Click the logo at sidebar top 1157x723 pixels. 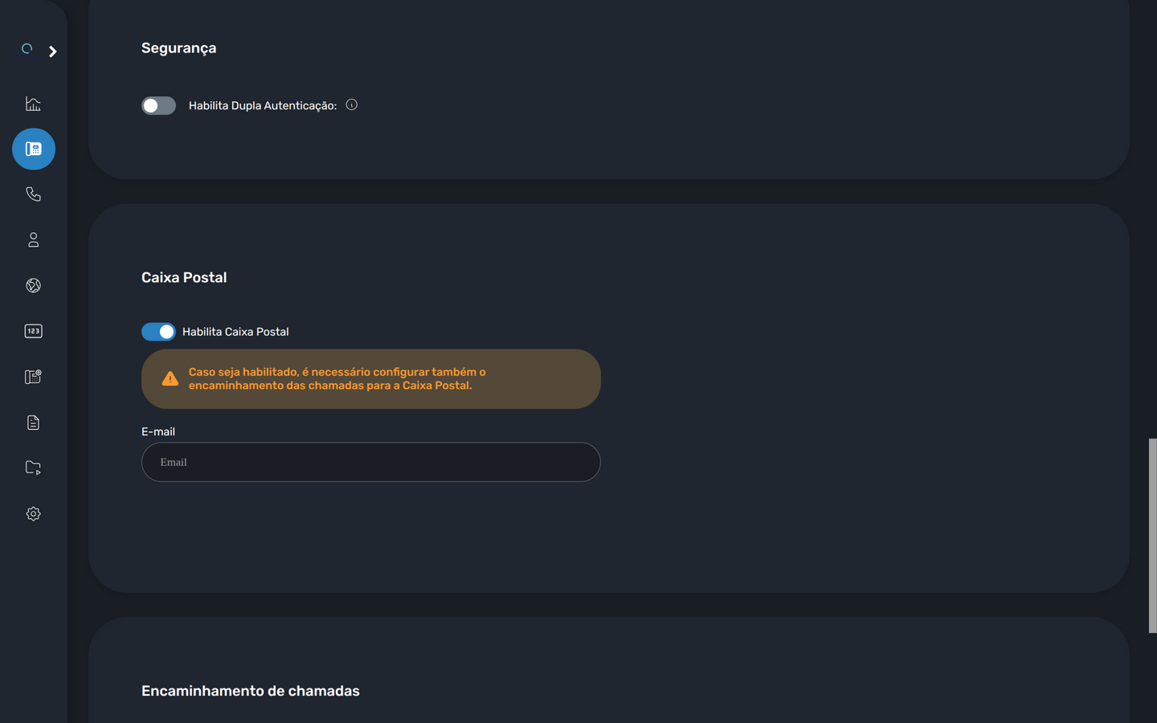(x=27, y=49)
